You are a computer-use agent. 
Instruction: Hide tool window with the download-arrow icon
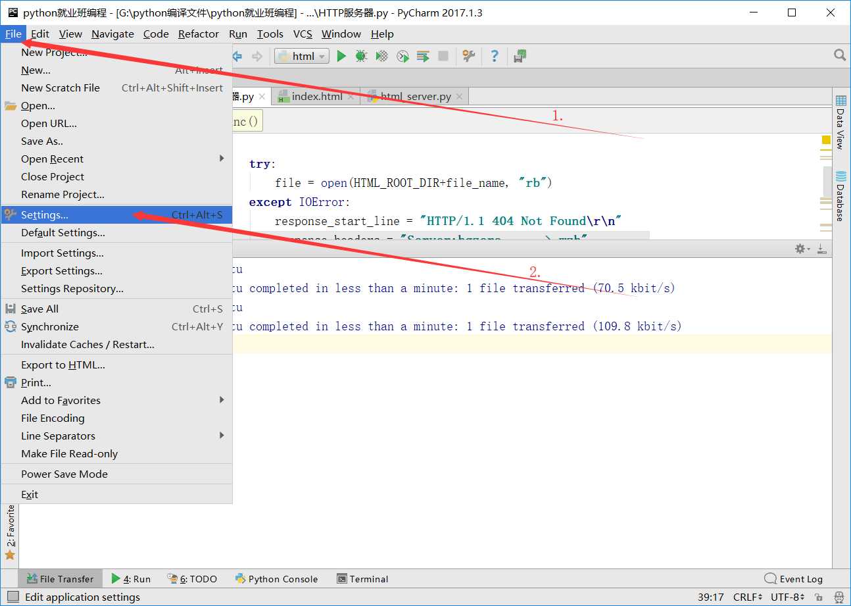click(x=821, y=249)
